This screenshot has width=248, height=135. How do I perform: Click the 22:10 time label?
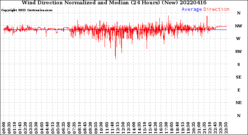click(210, 128)
